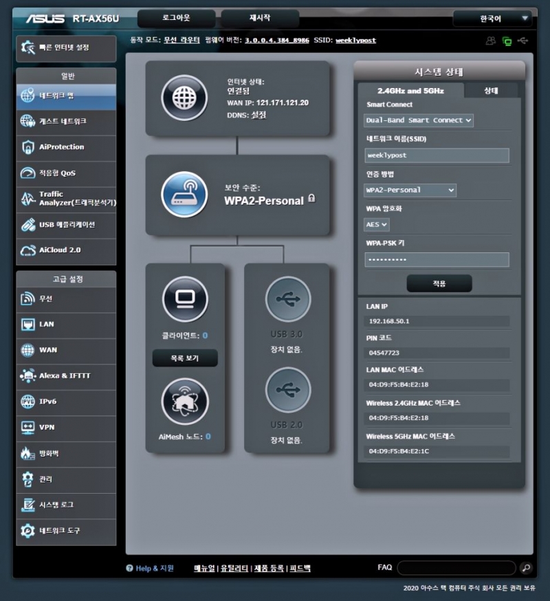Select the Network Map (네트워크 맵) globe icon
550x601 pixels.
[x=27, y=96]
